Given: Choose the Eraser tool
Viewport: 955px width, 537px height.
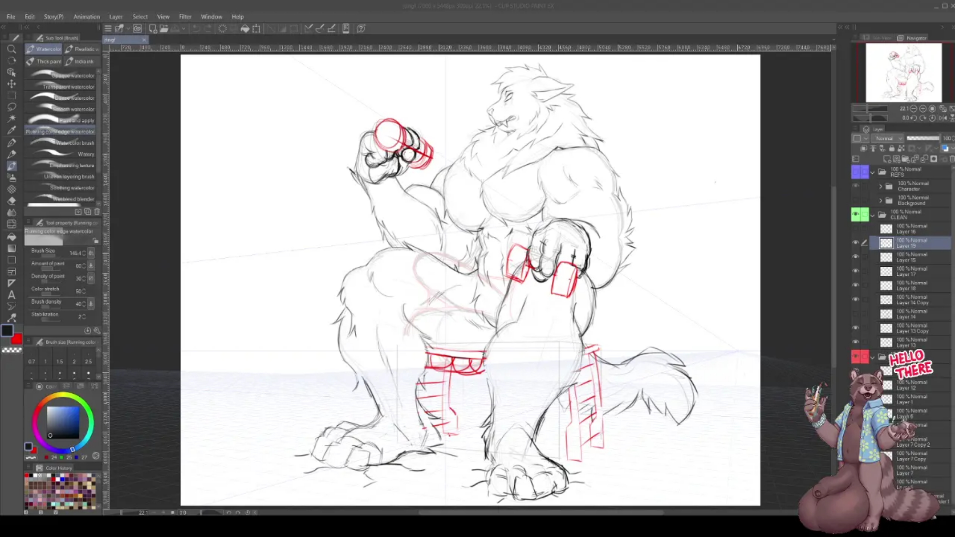Looking at the screenshot, I should [x=11, y=201].
